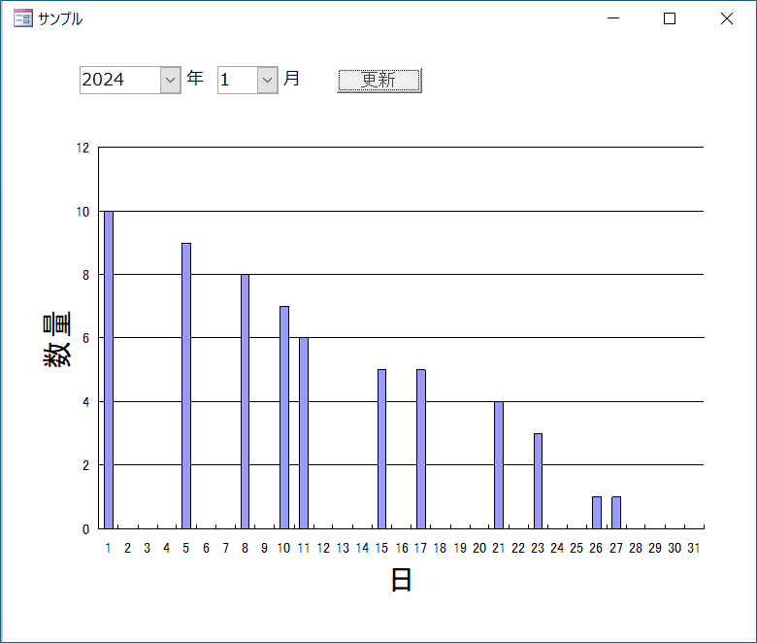
Task: Select the chart bar for day 17
Action: pos(421,449)
